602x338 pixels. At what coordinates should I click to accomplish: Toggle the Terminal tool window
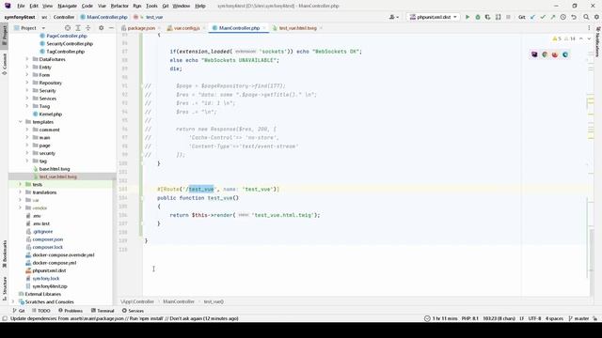(103, 311)
